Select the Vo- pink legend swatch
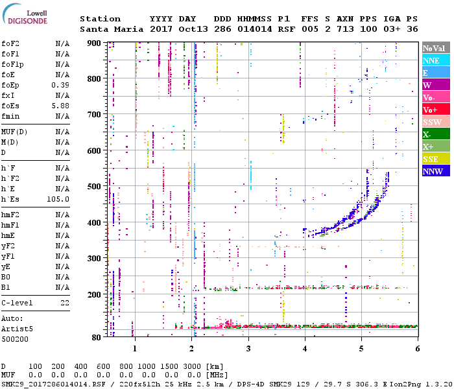The width and height of the screenshot is (454, 389). click(x=436, y=97)
